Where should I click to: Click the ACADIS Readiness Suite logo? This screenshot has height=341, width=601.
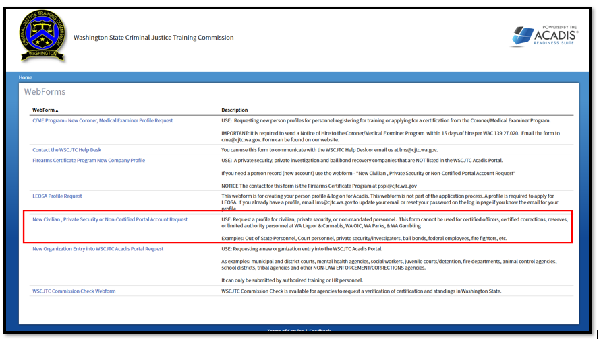pyautogui.click(x=545, y=36)
